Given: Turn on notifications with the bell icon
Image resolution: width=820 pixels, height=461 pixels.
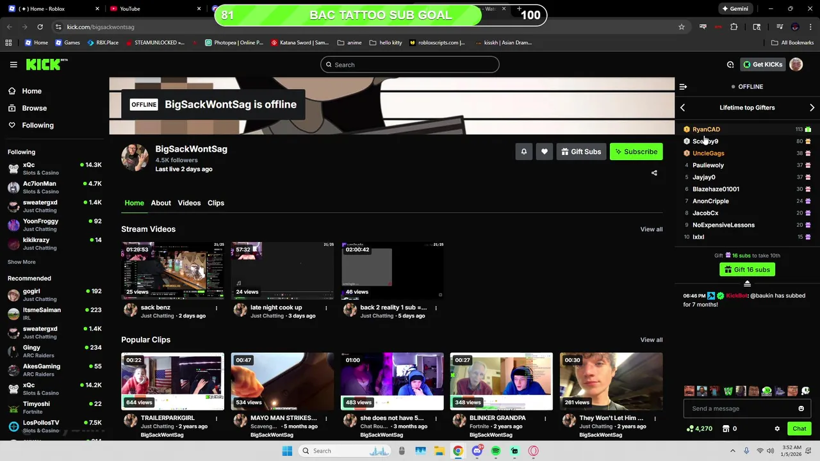Looking at the screenshot, I should [x=523, y=152].
